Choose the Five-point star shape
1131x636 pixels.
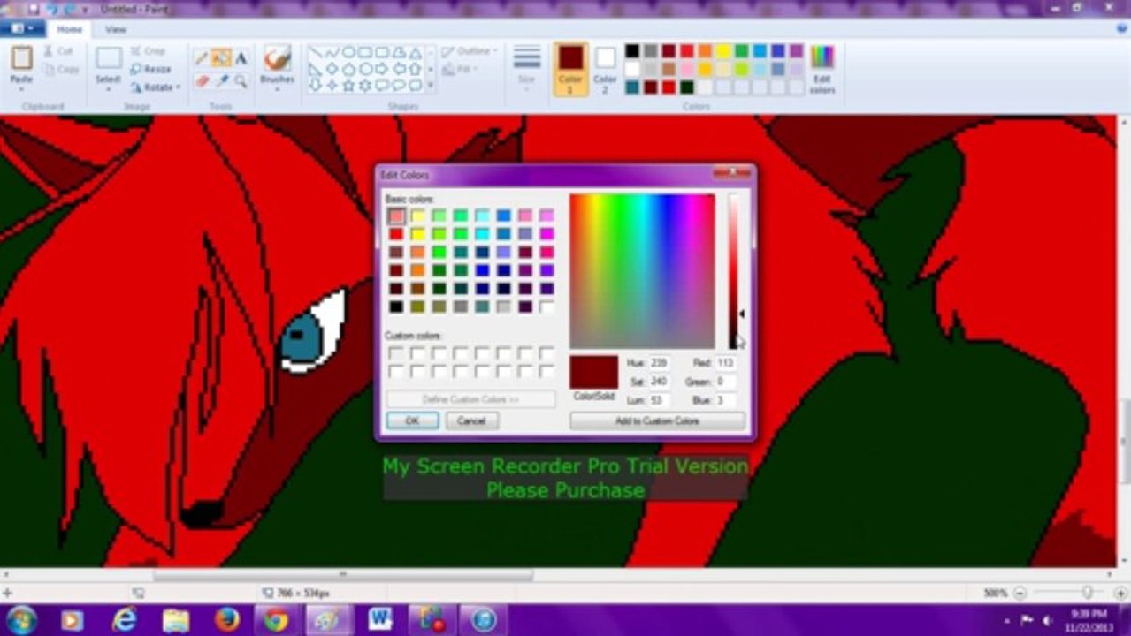click(348, 85)
